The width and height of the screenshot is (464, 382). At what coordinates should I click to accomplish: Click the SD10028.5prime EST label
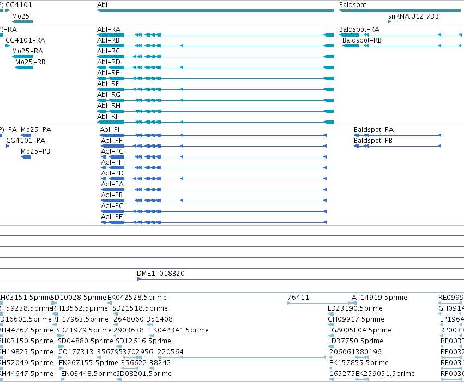[x=79, y=298]
